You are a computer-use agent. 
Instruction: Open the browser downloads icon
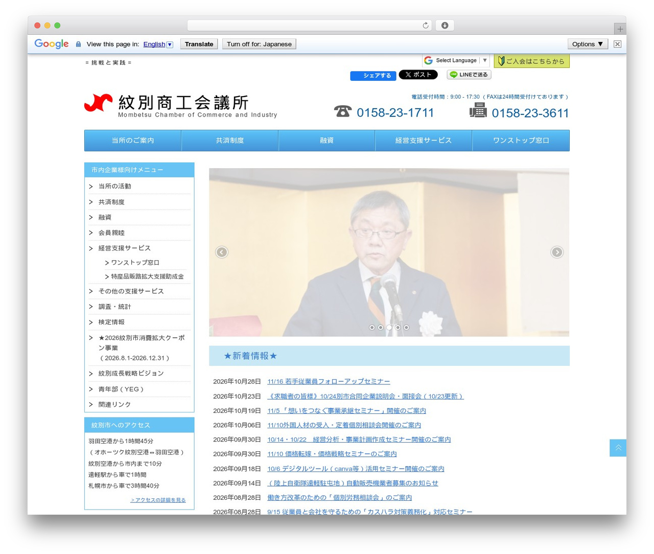(x=445, y=26)
